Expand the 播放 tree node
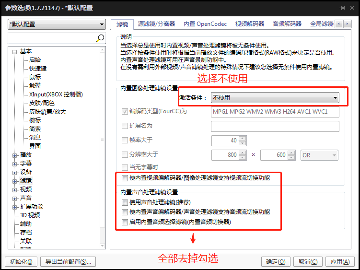 (x=15, y=155)
